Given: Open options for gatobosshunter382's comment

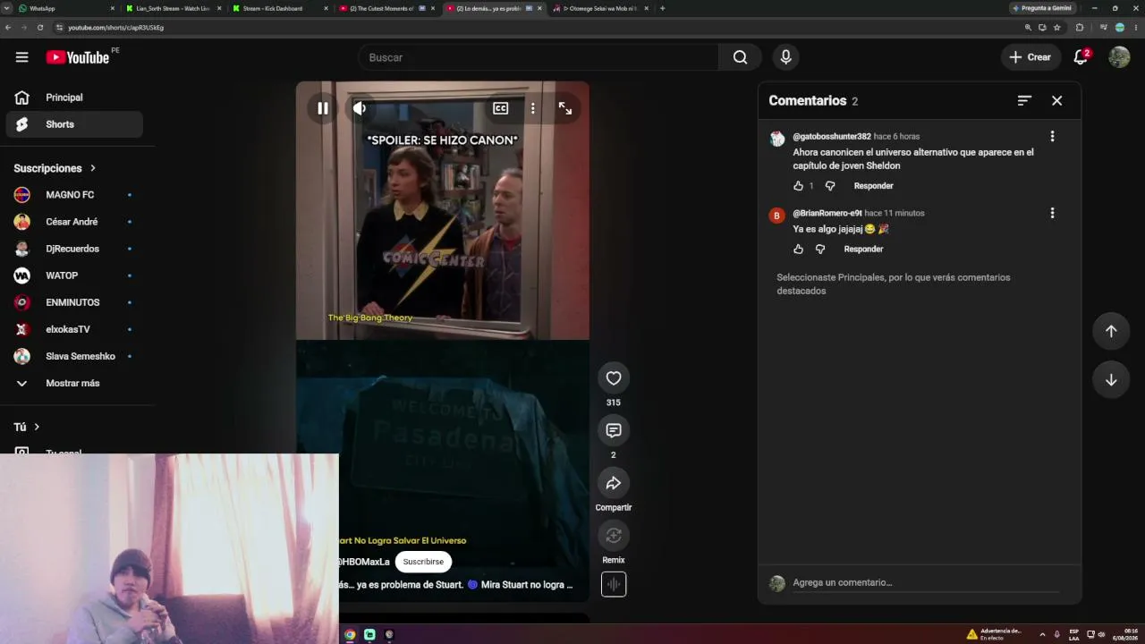Looking at the screenshot, I should click(x=1052, y=136).
